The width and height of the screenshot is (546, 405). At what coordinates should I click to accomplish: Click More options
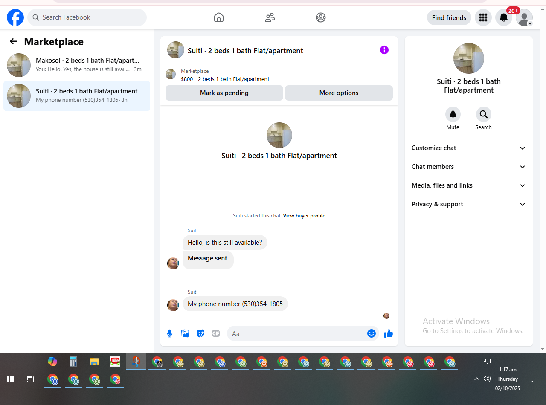[x=339, y=93]
